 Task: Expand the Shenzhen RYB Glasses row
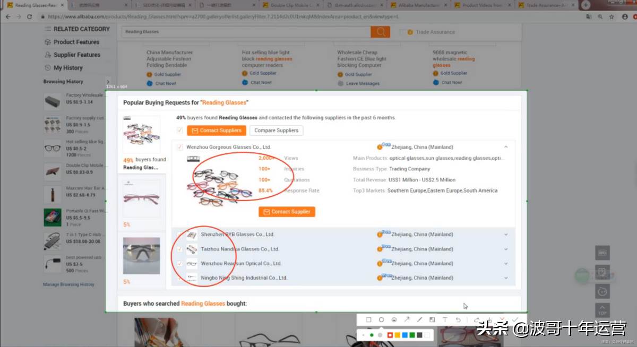pyautogui.click(x=506, y=235)
